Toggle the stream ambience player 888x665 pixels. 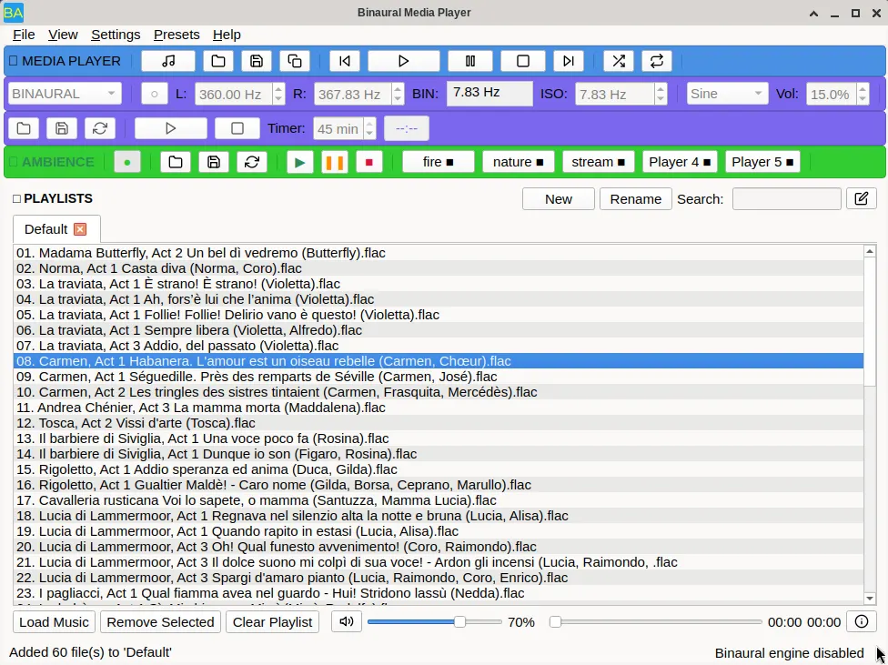pyautogui.click(x=599, y=162)
